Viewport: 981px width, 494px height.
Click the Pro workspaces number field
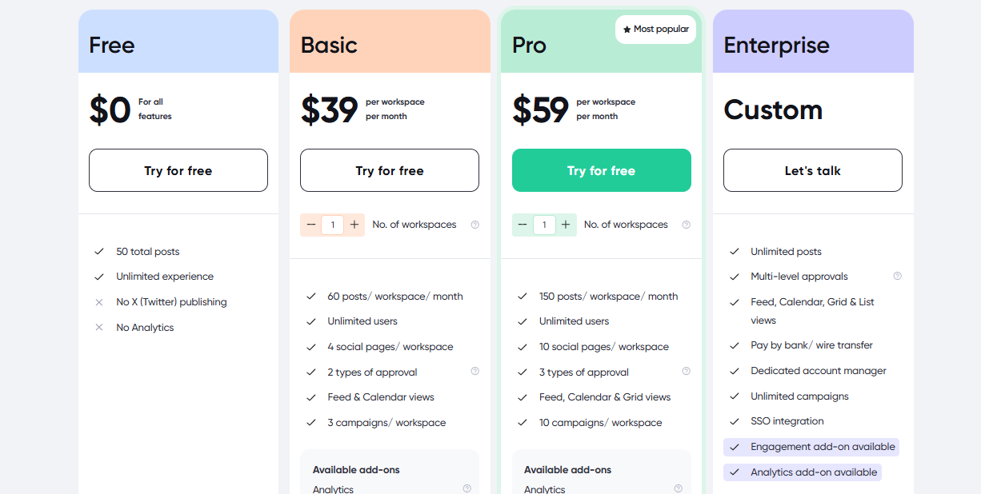[544, 225]
